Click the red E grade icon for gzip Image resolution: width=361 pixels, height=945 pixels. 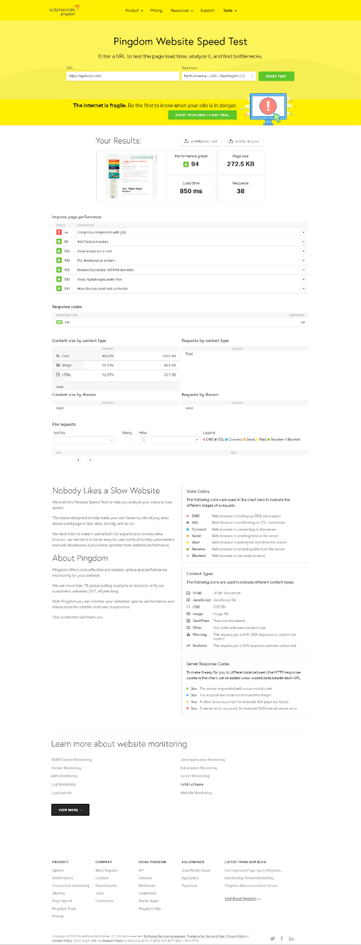click(x=59, y=232)
